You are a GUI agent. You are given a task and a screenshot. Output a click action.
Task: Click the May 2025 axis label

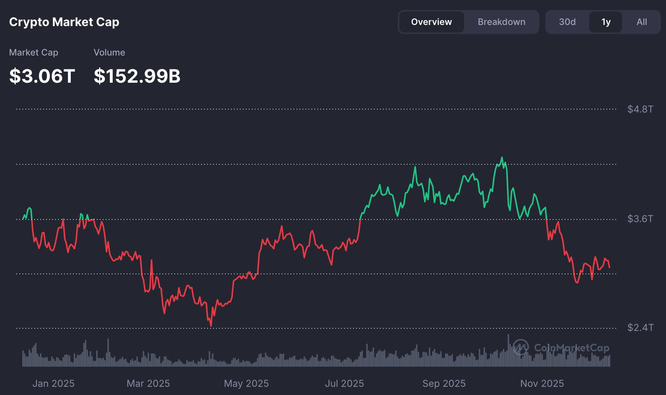[246, 383]
